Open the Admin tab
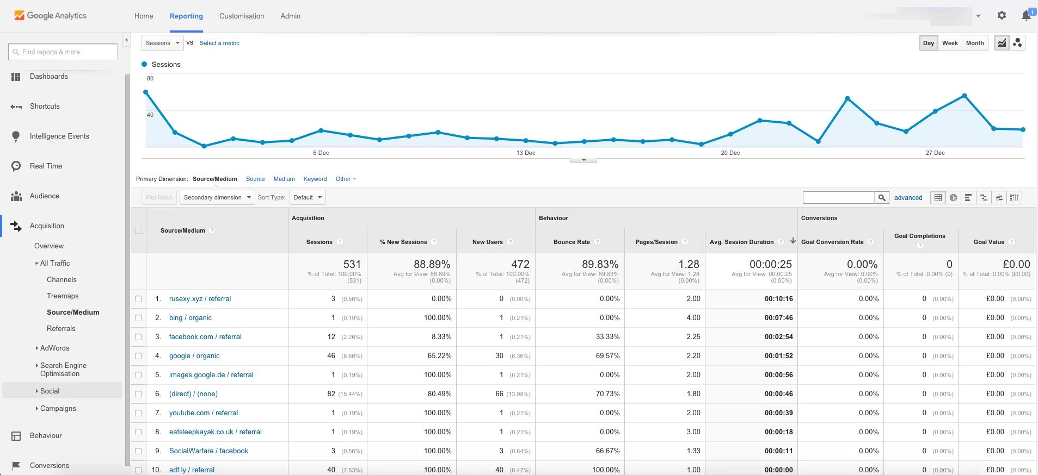The width and height of the screenshot is (1038, 475). (290, 16)
